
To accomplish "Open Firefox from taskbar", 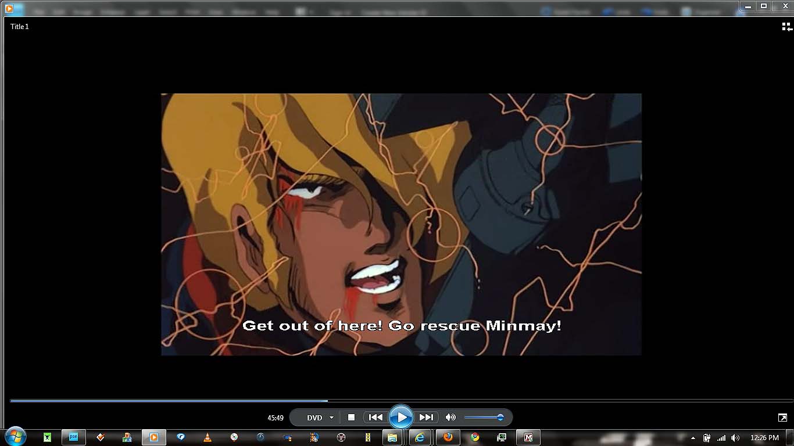I will tap(448, 437).
